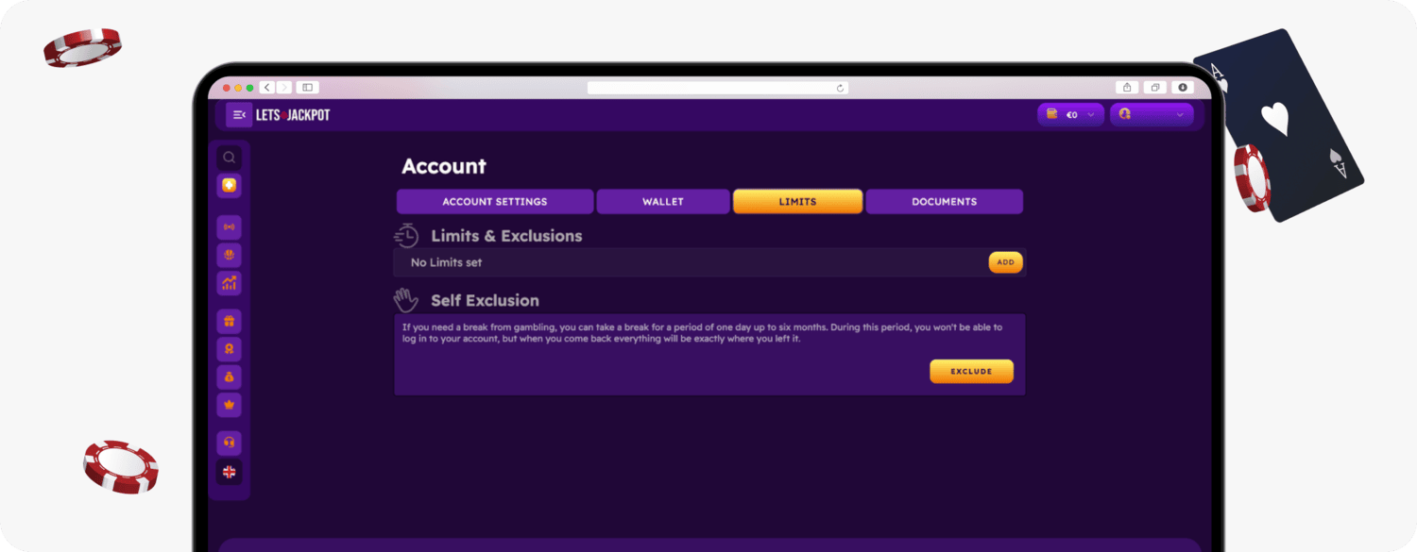Image resolution: width=1417 pixels, height=552 pixels.
Task: Open the trending chart icon in the sidebar
Action: coord(229,283)
